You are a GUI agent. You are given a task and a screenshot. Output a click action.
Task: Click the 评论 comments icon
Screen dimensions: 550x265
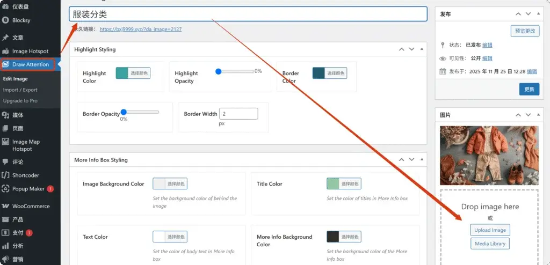(x=5, y=161)
